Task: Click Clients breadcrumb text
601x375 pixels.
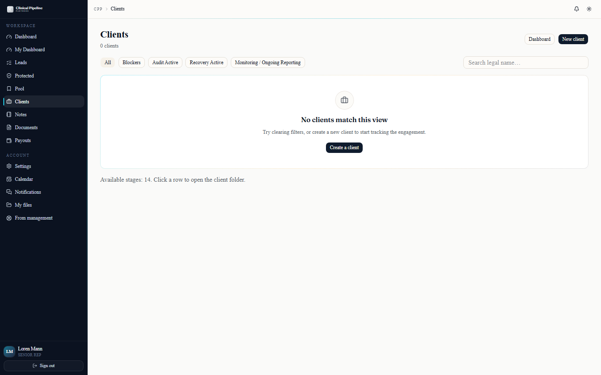Action: click(x=118, y=9)
